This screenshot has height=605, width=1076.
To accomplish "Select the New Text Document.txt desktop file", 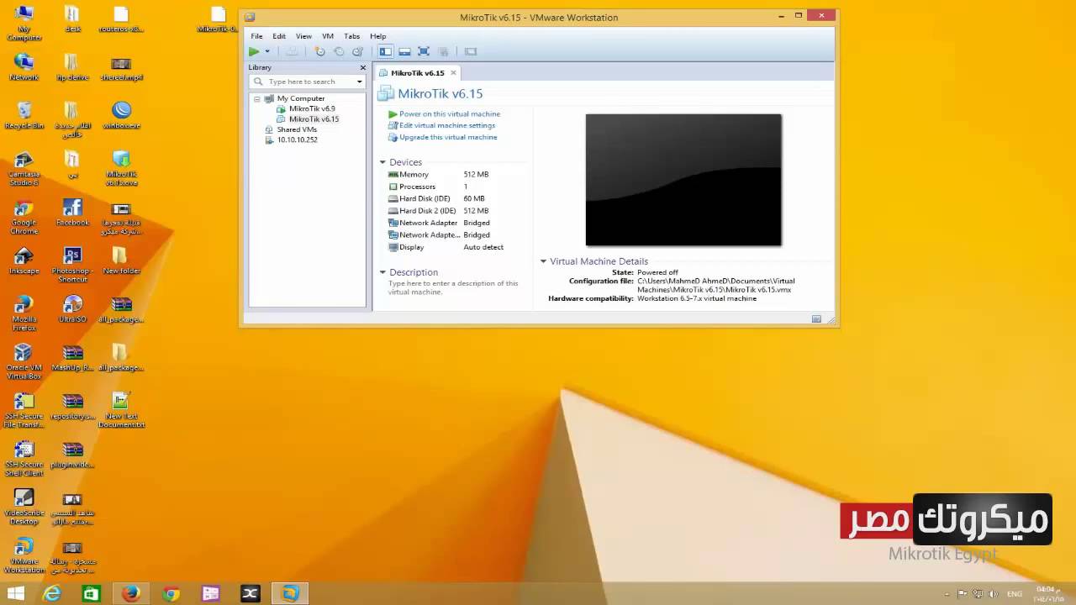I will (121, 410).
